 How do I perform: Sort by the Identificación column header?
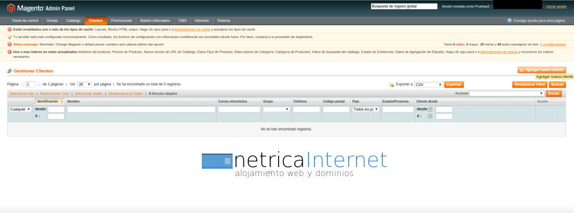(47, 101)
